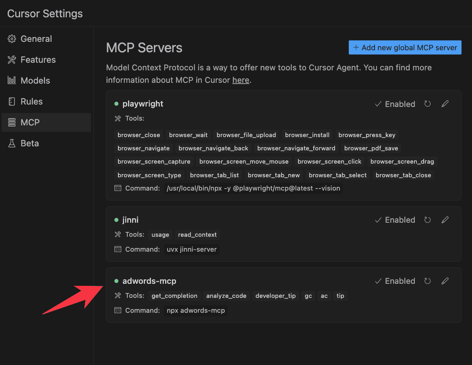This screenshot has width=472, height=365.
Task: Refresh the playwright MCP server
Action: pos(427,104)
